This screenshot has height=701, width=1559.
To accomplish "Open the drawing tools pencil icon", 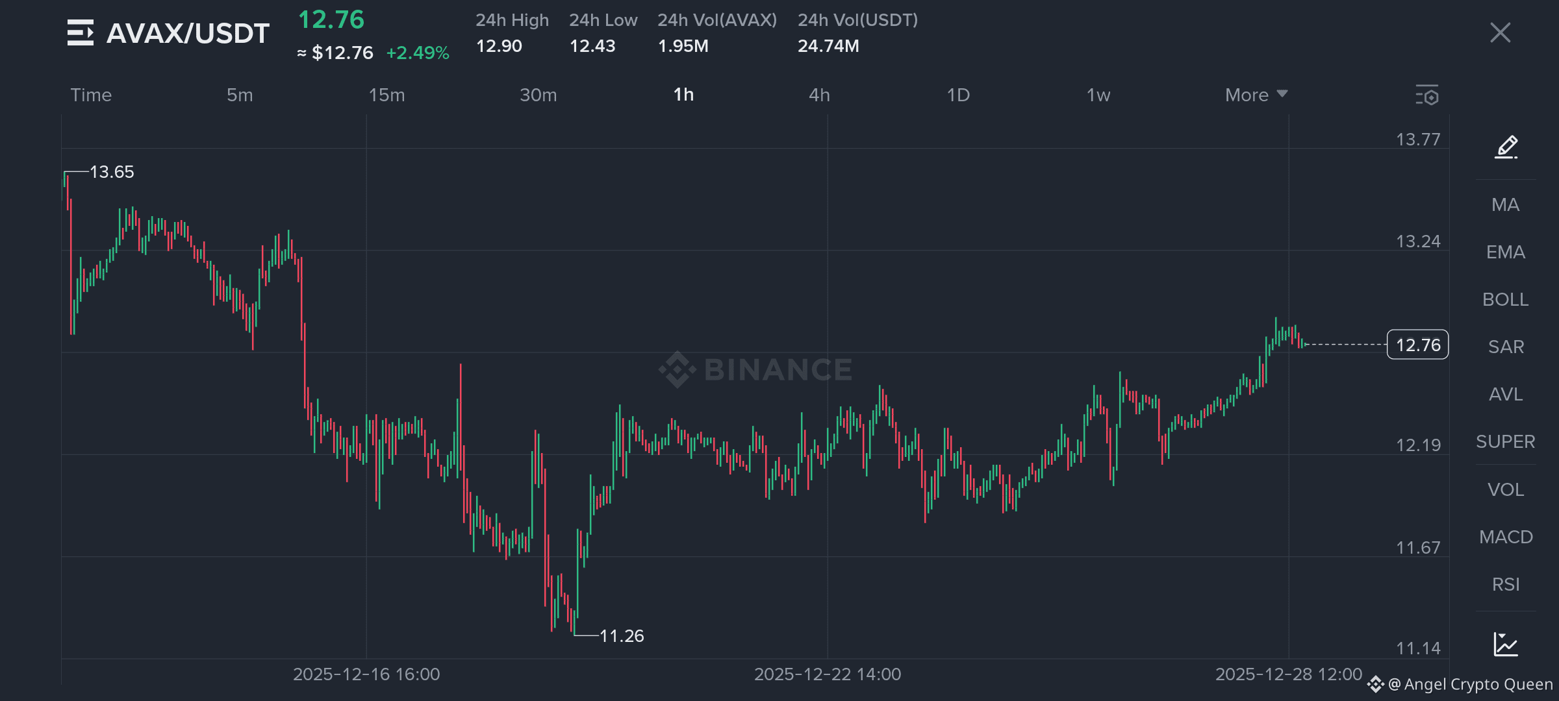I will point(1506,147).
